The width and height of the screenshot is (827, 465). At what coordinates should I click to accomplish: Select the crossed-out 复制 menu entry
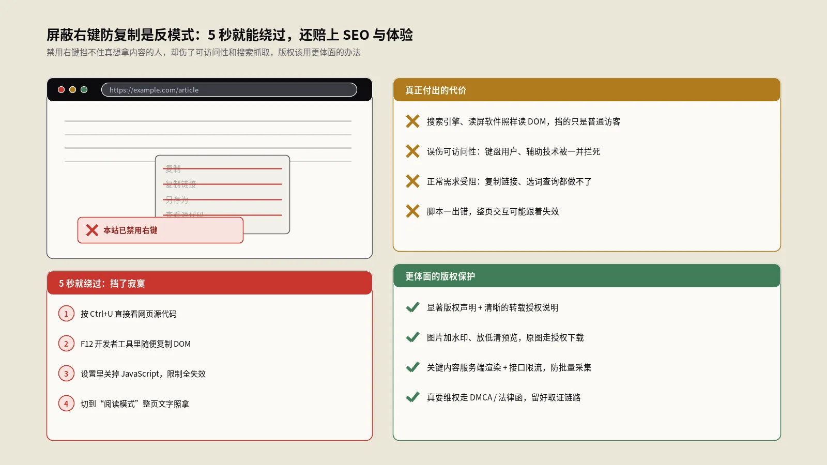coord(173,169)
